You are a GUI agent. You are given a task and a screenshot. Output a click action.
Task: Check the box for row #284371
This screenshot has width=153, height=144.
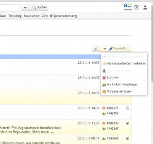127,108
